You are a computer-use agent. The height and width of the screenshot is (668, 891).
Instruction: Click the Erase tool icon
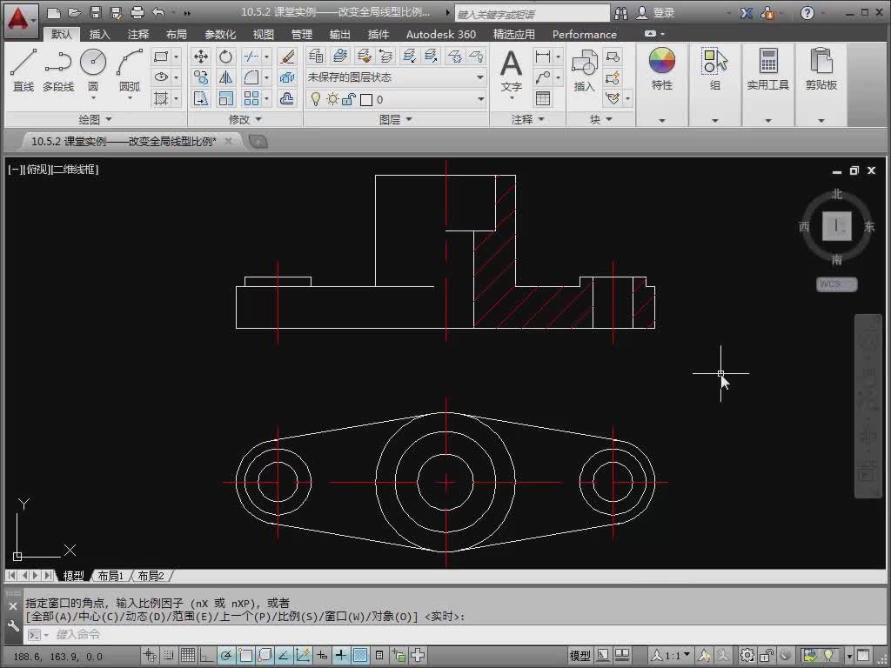(287, 57)
